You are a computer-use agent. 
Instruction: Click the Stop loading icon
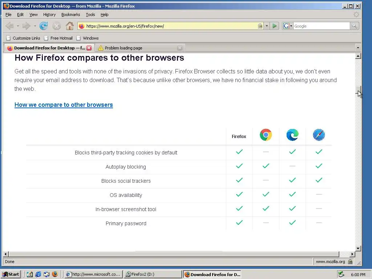(x=56, y=26)
